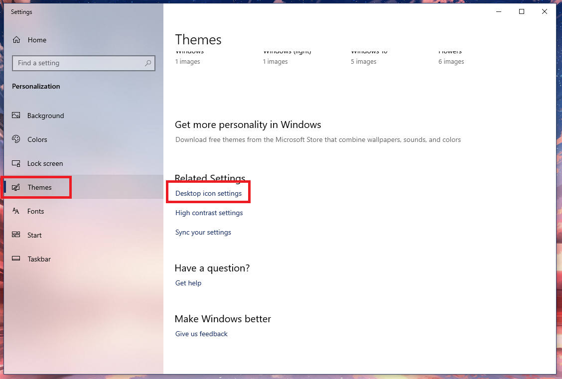Minimize the Settings window
Screen dimensions: 562x379
[499, 12]
